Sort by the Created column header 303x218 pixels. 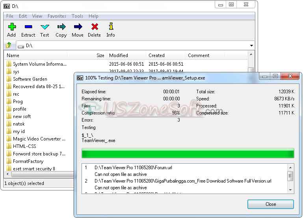click(x=166, y=55)
